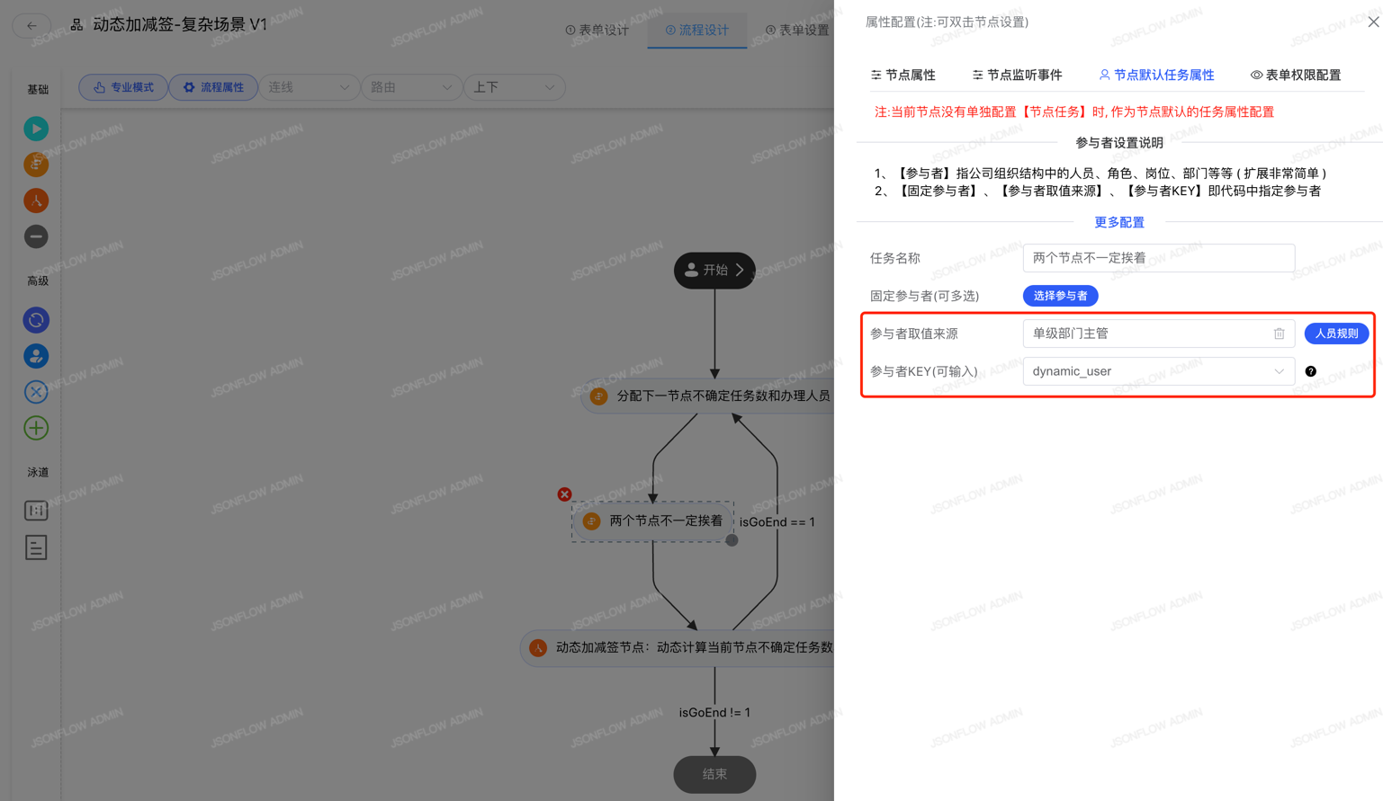This screenshot has height=801, width=1383.
Task: Click the 任务名称 input field
Action: [x=1158, y=258]
